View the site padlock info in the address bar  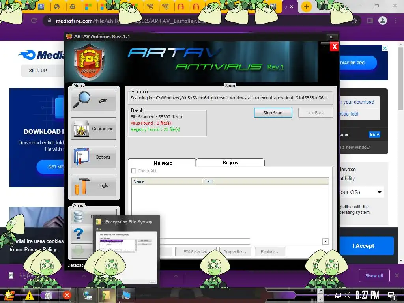[50, 21]
